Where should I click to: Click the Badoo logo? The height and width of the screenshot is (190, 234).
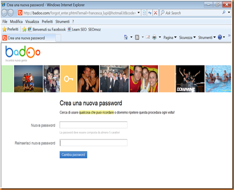(x=23, y=52)
